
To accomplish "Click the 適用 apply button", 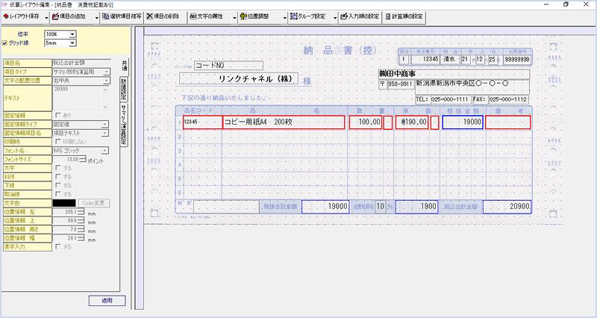I will pos(106,300).
